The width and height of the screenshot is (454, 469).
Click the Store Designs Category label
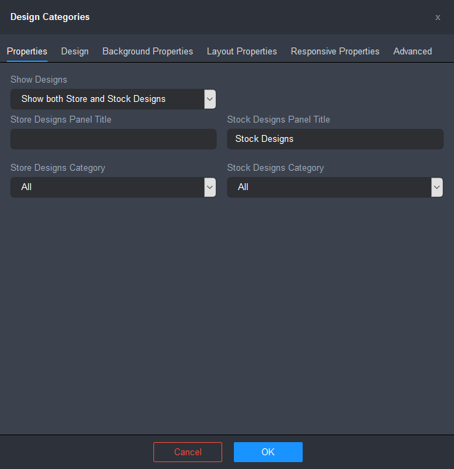coord(58,168)
